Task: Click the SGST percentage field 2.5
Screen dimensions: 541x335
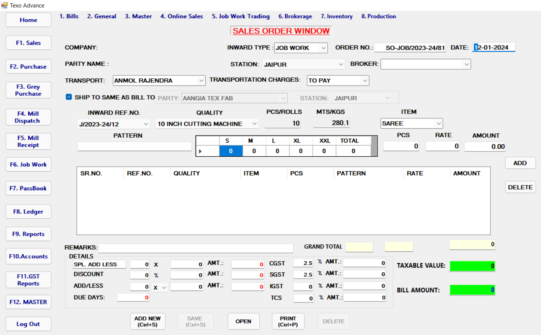Action: point(303,275)
